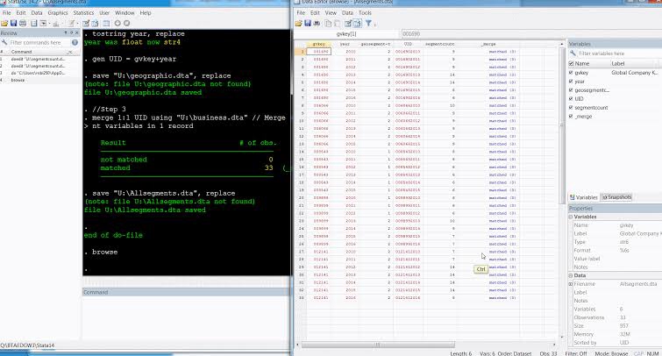Open View menu in Data Editor

point(331,13)
